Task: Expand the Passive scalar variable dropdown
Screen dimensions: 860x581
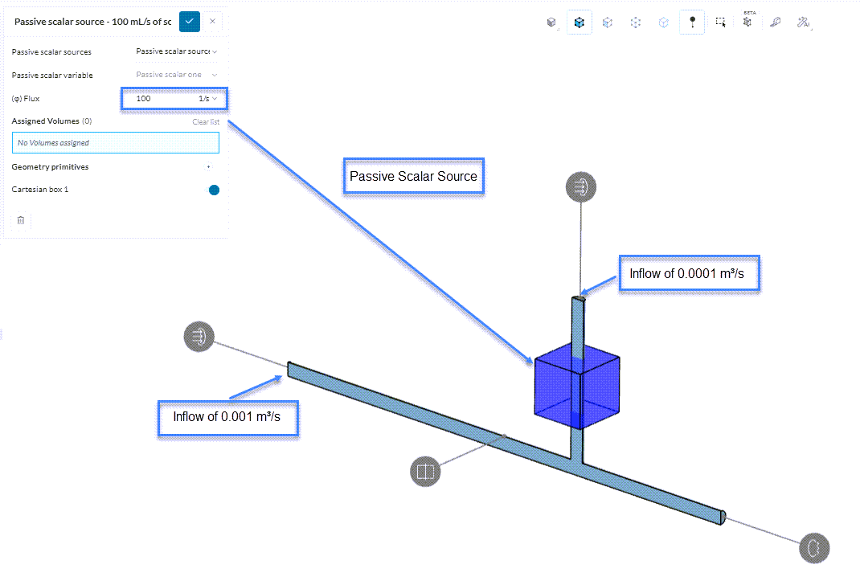Action: (x=176, y=75)
